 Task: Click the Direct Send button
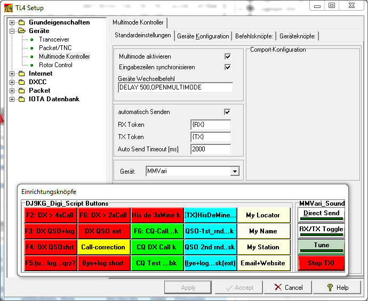321,215
